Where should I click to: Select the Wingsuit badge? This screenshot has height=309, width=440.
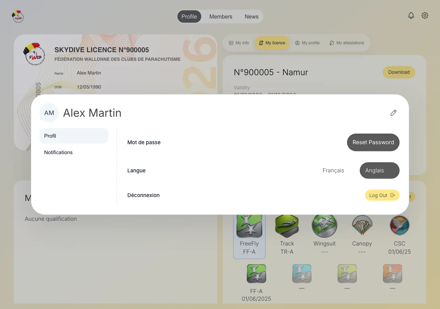point(324,234)
